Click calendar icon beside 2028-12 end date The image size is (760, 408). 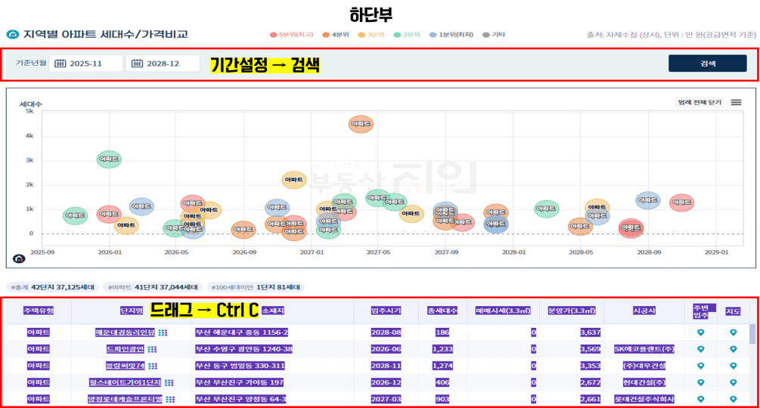pyautogui.click(x=137, y=63)
